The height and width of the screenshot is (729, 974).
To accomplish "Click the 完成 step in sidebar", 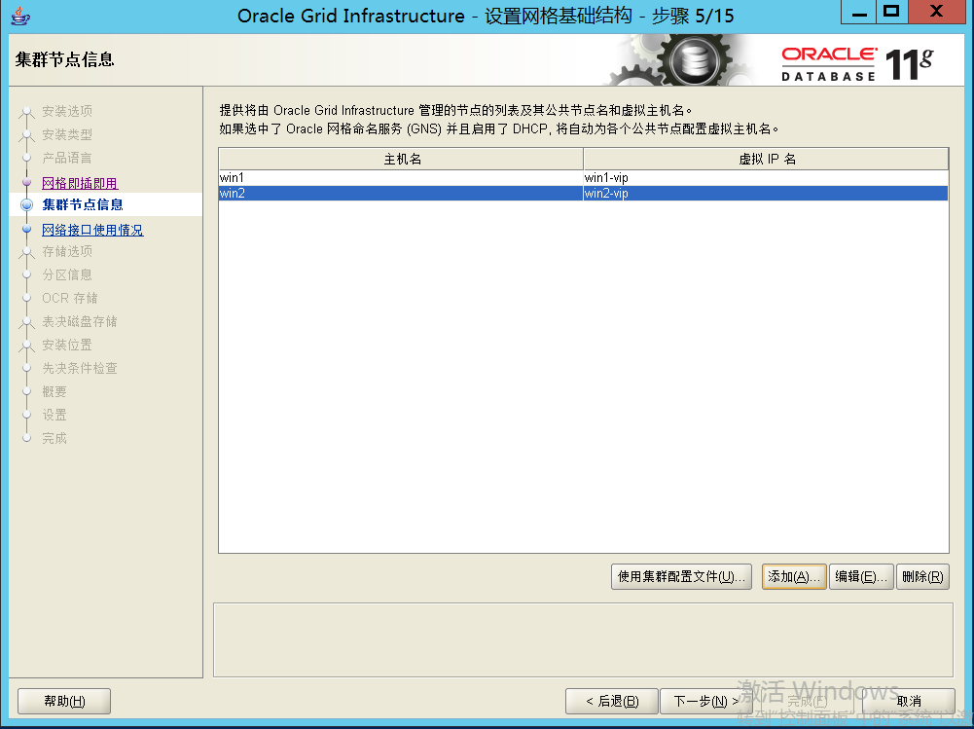I will tap(54, 438).
